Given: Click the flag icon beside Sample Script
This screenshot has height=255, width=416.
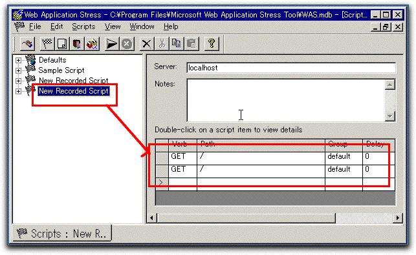Looking at the screenshot, I should pos(30,70).
